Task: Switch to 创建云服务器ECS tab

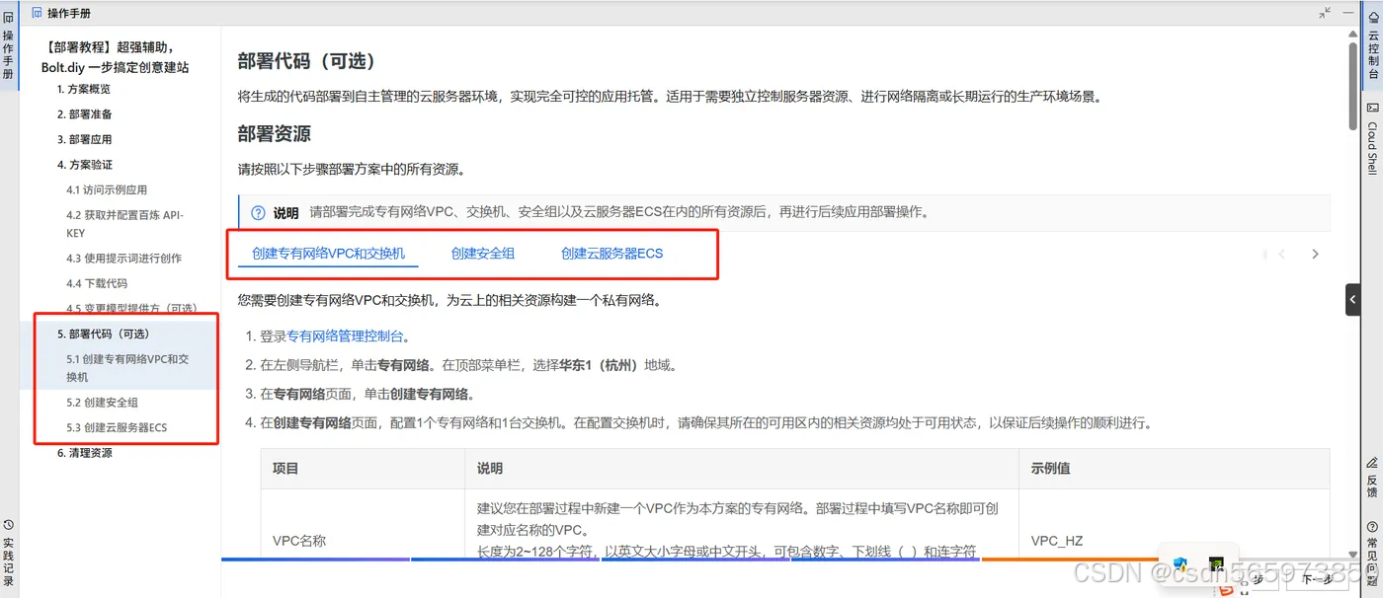Action: pyautogui.click(x=612, y=254)
